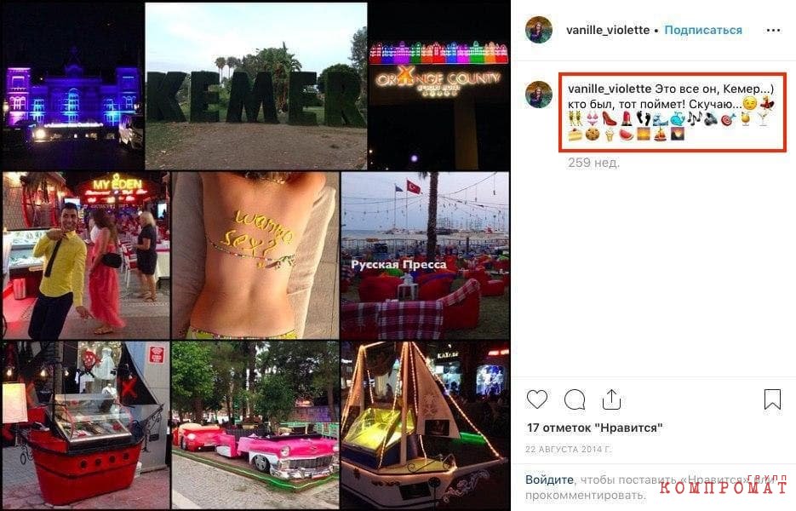Click the 22 августа 2014 г. date

pyautogui.click(x=568, y=450)
